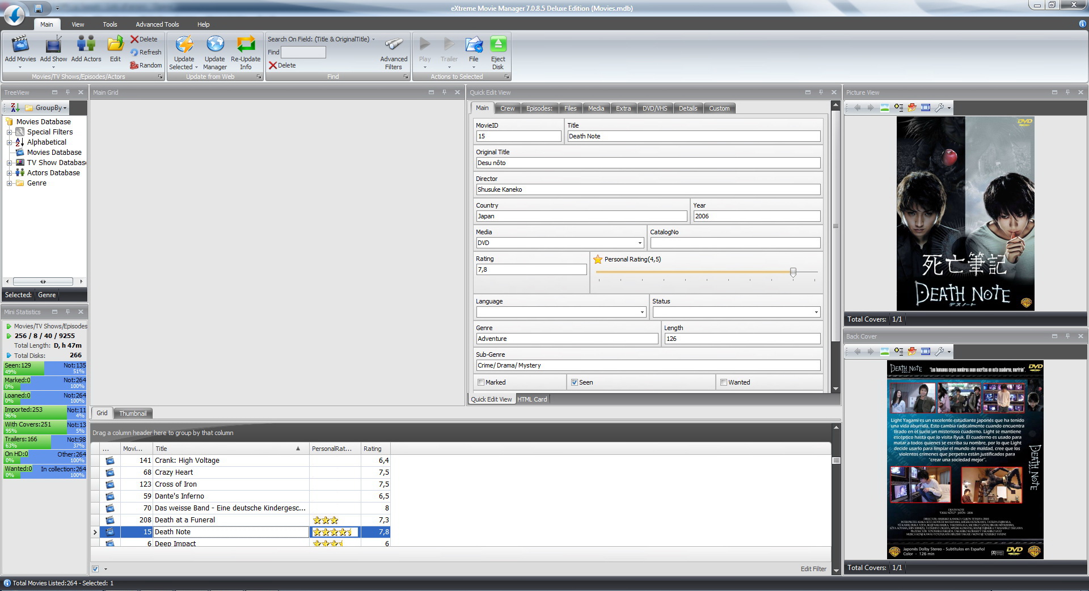Click the Eject Disk icon
This screenshot has height=591, width=1089.
[x=498, y=44]
